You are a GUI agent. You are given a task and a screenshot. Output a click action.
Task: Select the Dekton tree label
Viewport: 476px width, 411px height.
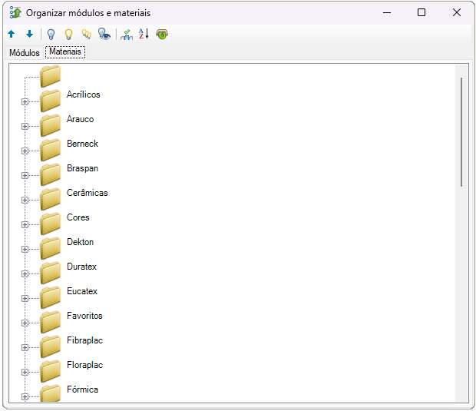[80, 242]
